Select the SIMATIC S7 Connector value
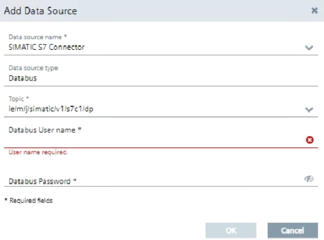 [x=46, y=47]
